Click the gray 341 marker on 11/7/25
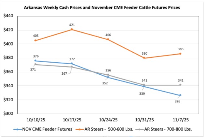Image resolution: width=205 pixels, height=137 pixels. [180, 85]
